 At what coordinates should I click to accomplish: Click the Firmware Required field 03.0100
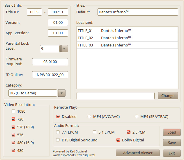click(x=50, y=62)
